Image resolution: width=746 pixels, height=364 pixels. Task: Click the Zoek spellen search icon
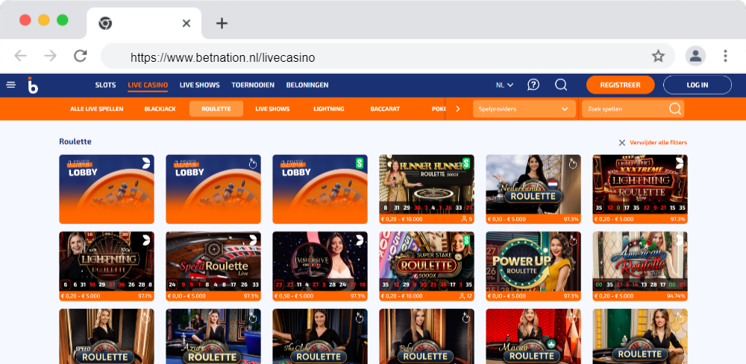pos(675,109)
